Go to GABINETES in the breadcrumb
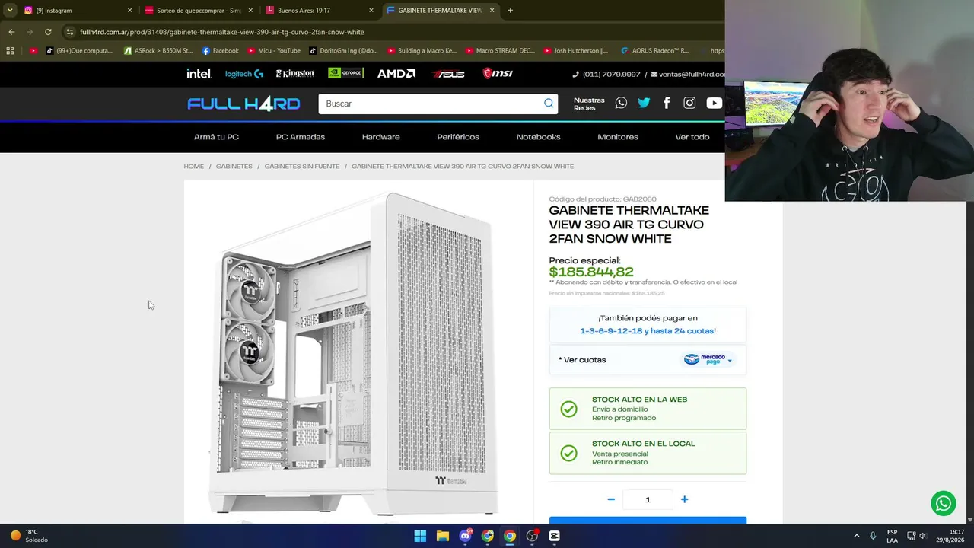Viewport: 974px width, 548px height. pyautogui.click(x=234, y=167)
